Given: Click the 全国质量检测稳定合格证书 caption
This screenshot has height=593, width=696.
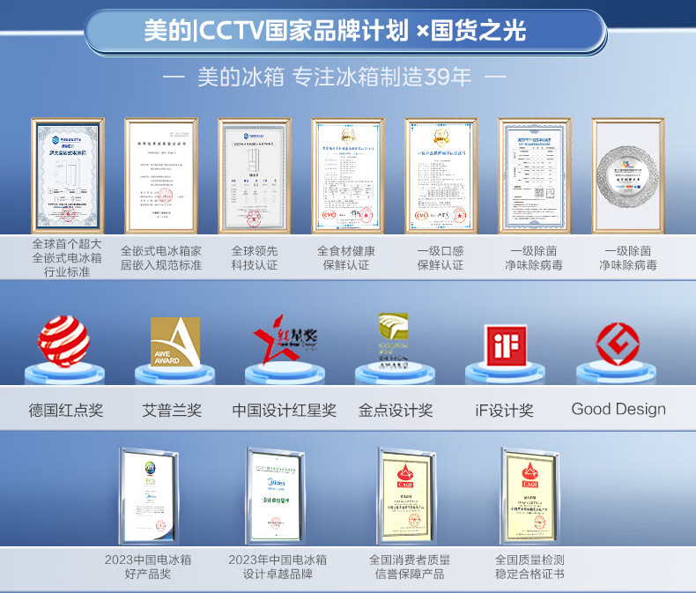Looking at the screenshot, I should click(x=529, y=567).
